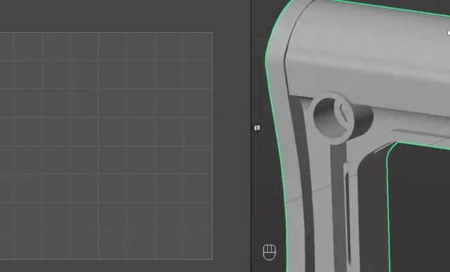Click the rectangular notch inside the circular hole
The height and width of the screenshot is (272, 450).
point(344,112)
